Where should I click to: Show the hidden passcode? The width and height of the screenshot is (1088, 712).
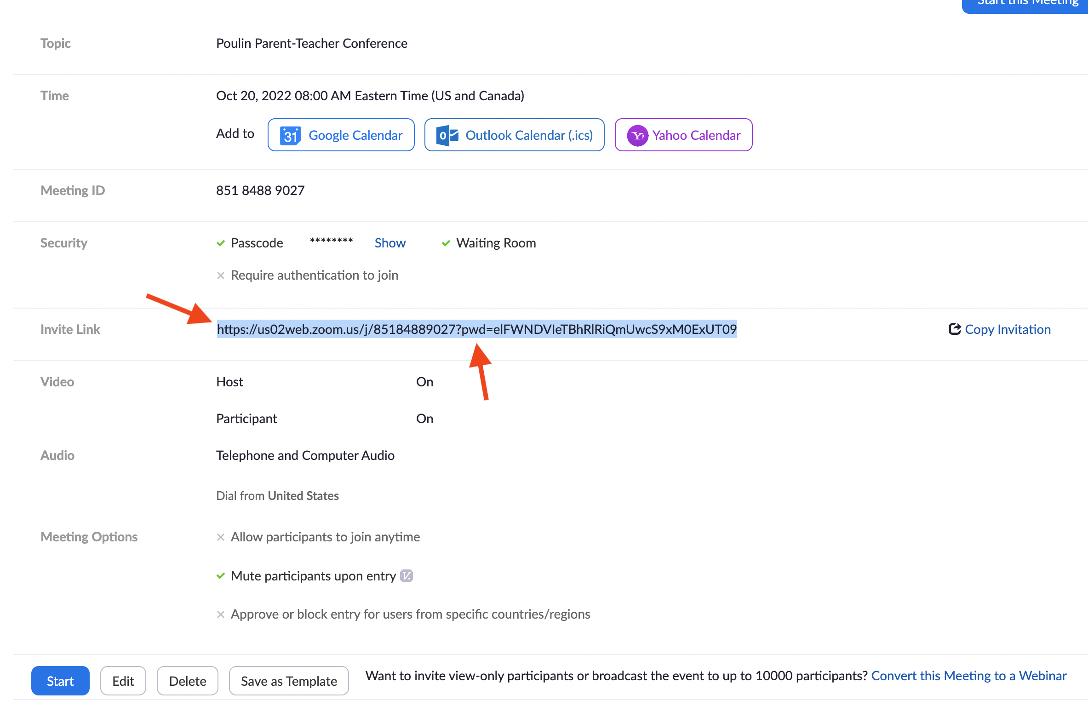click(390, 243)
